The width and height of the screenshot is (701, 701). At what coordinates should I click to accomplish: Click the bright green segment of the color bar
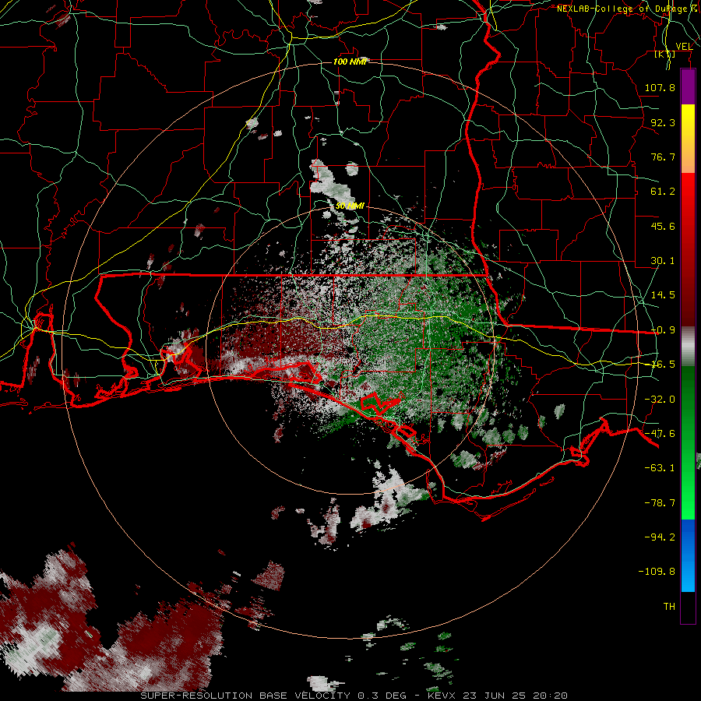click(x=688, y=442)
